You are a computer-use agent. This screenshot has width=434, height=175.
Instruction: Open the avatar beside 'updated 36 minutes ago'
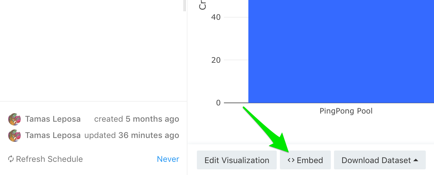(x=14, y=135)
